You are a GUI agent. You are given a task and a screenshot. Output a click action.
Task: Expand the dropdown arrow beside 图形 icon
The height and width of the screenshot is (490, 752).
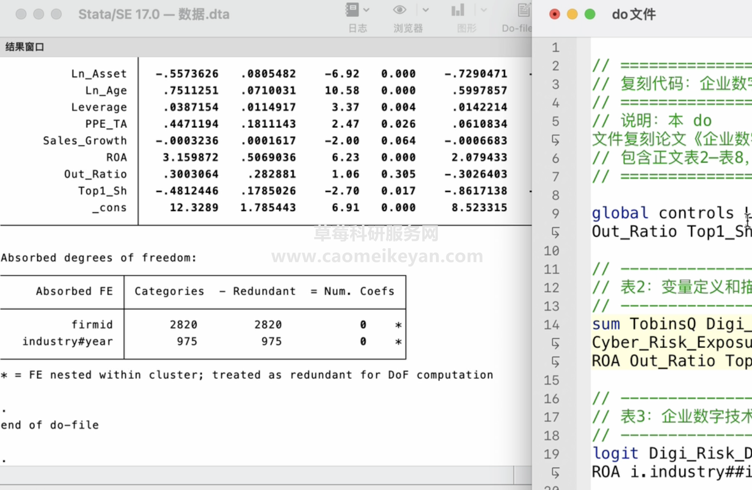(484, 10)
